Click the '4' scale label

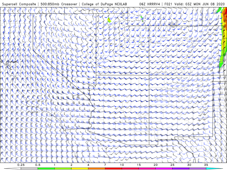(88, 165)
